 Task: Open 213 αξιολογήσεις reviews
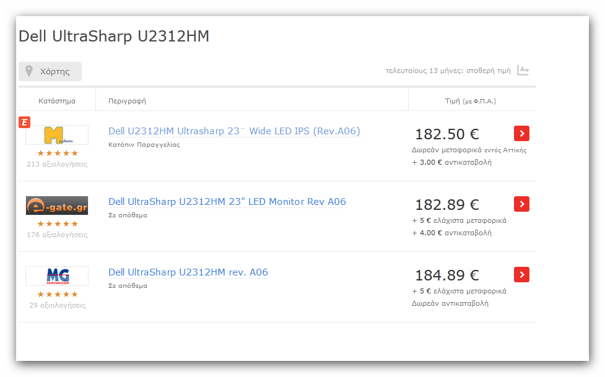pos(57,164)
